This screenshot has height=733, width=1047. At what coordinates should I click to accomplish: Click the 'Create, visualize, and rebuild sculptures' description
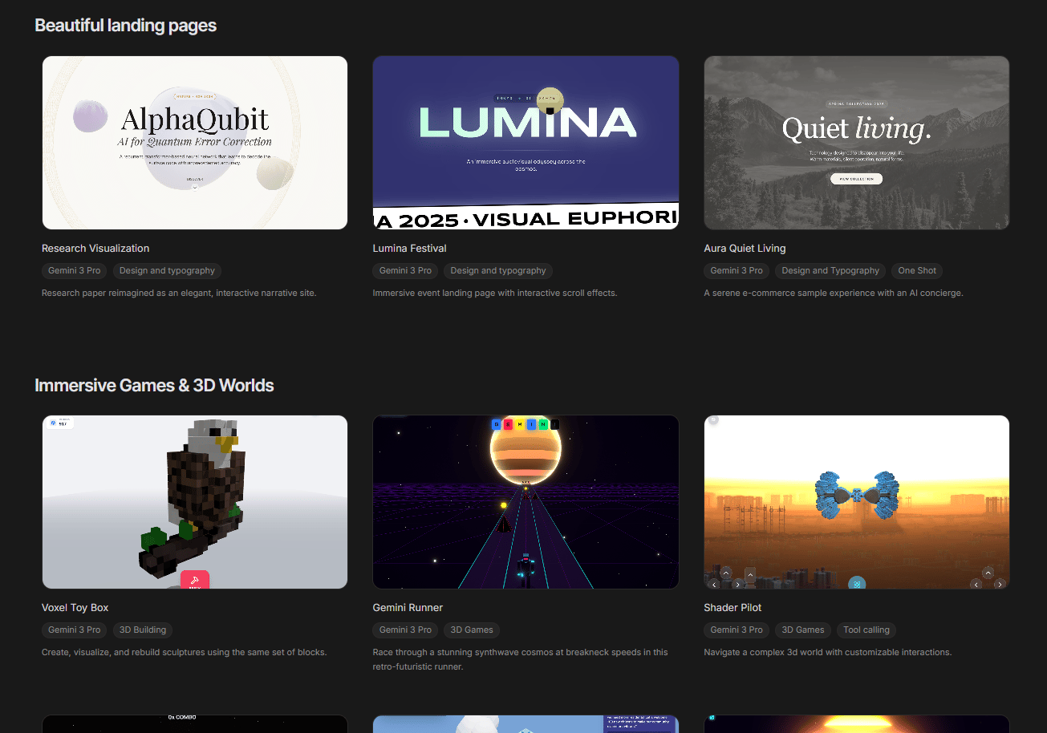(185, 653)
